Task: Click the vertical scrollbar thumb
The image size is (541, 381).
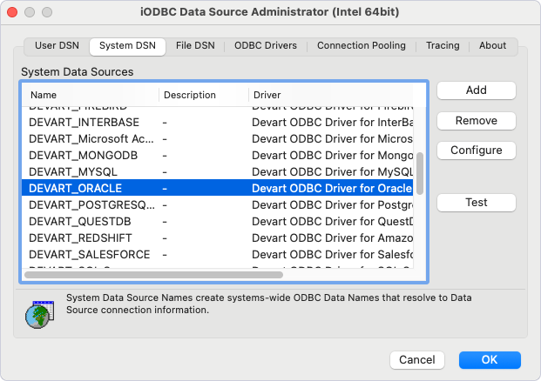Action: click(420, 174)
